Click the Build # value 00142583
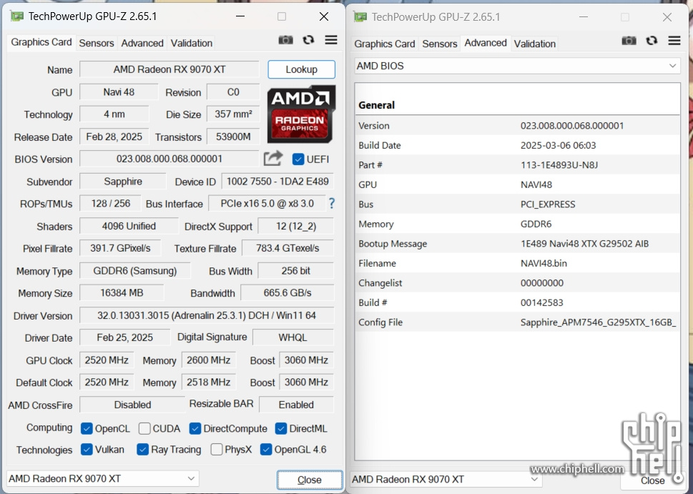693x494 pixels. tap(542, 302)
